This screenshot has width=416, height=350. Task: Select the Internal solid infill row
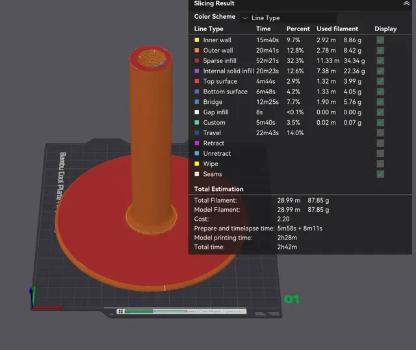(x=300, y=71)
